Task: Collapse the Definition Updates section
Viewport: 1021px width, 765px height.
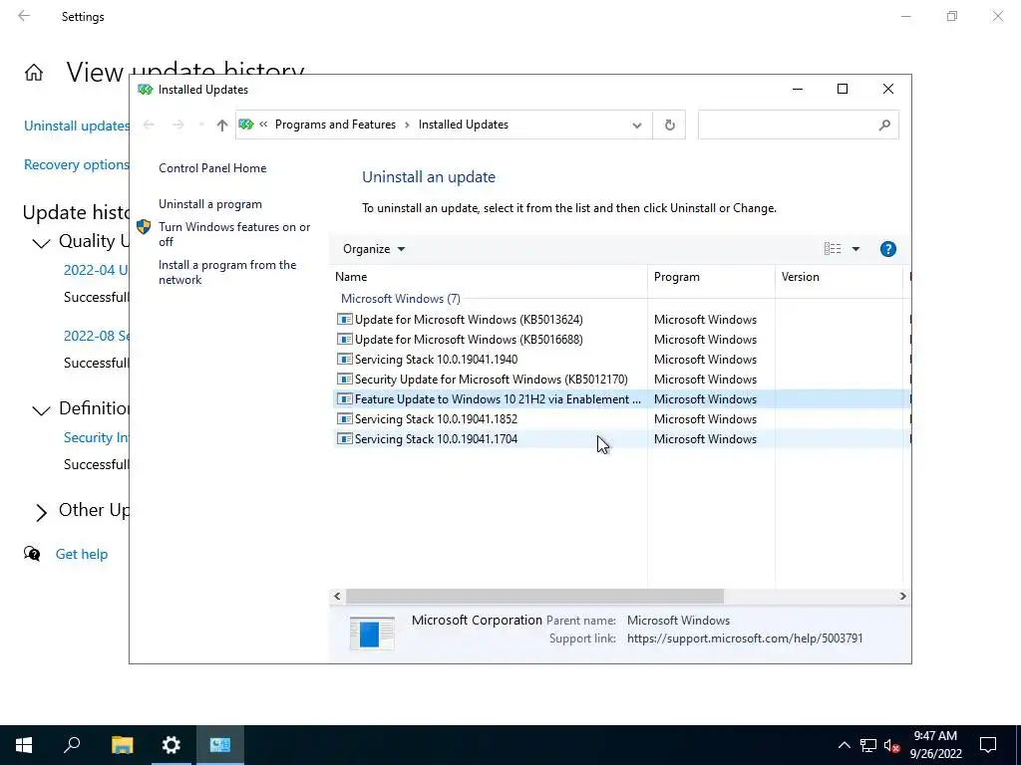Action: (x=41, y=410)
